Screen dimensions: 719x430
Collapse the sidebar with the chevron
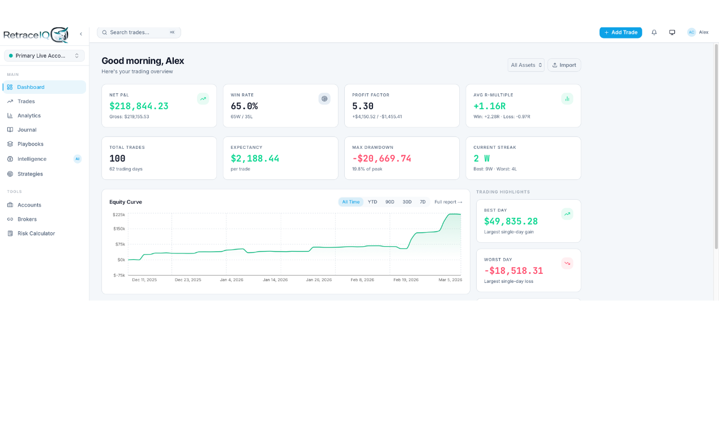tap(80, 33)
